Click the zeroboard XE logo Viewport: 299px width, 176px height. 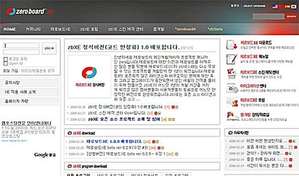click(29, 11)
